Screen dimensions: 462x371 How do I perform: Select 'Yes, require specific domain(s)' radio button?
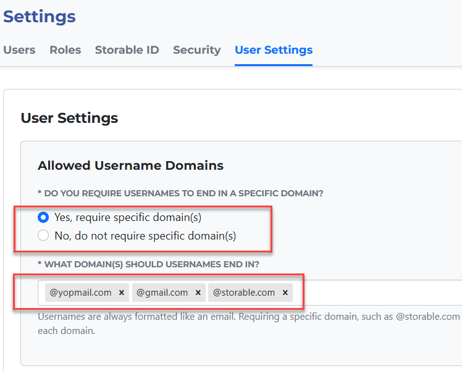pos(43,217)
